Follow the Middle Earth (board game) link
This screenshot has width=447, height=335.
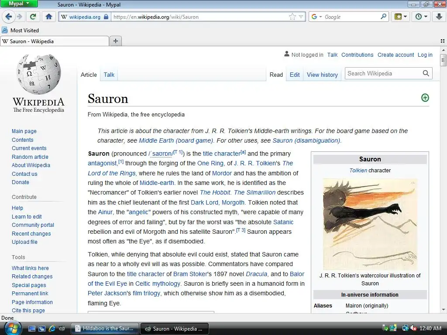[x=176, y=140]
